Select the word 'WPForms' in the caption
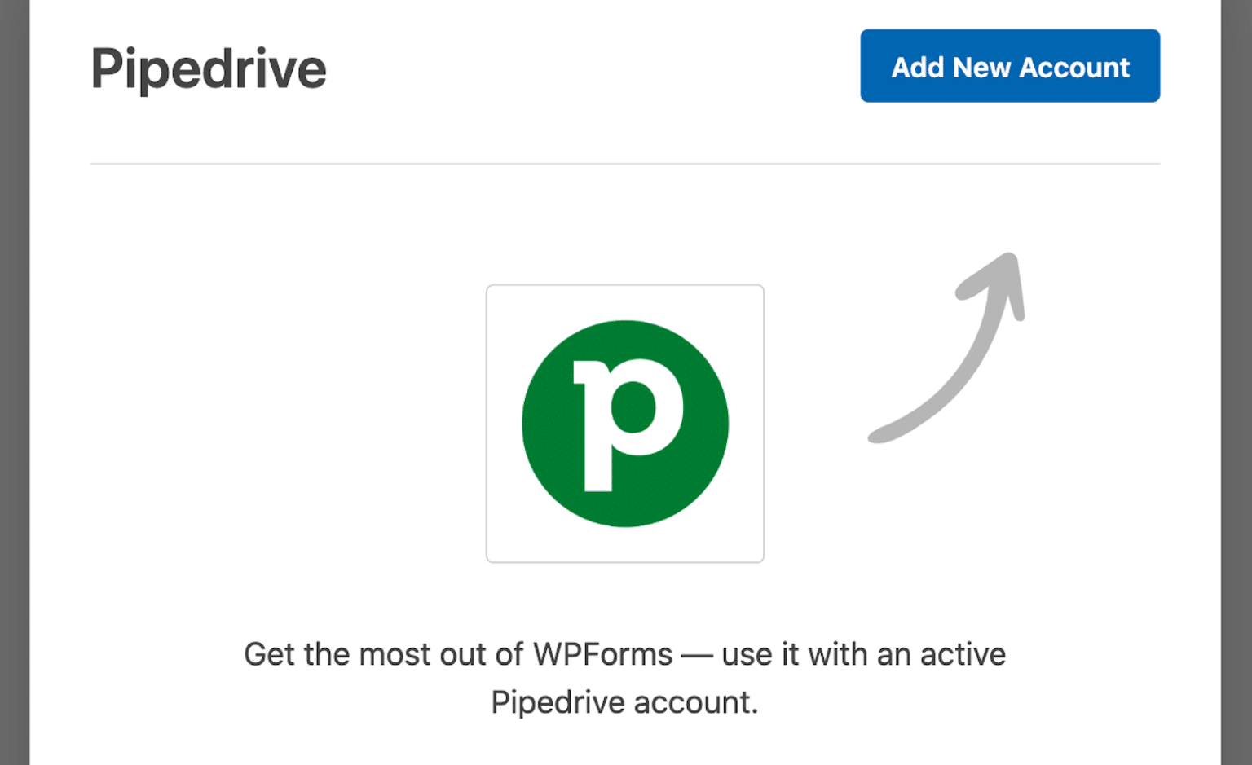 pyautogui.click(x=603, y=653)
